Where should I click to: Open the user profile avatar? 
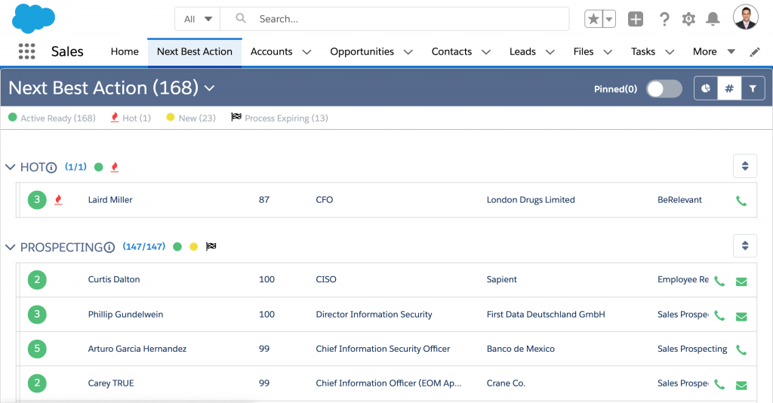pyautogui.click(x=745, y=18)
